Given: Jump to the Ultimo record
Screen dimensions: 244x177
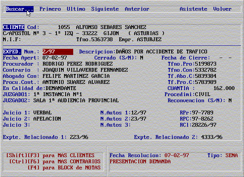Looking at the screenshot, I should pos(76,9).
